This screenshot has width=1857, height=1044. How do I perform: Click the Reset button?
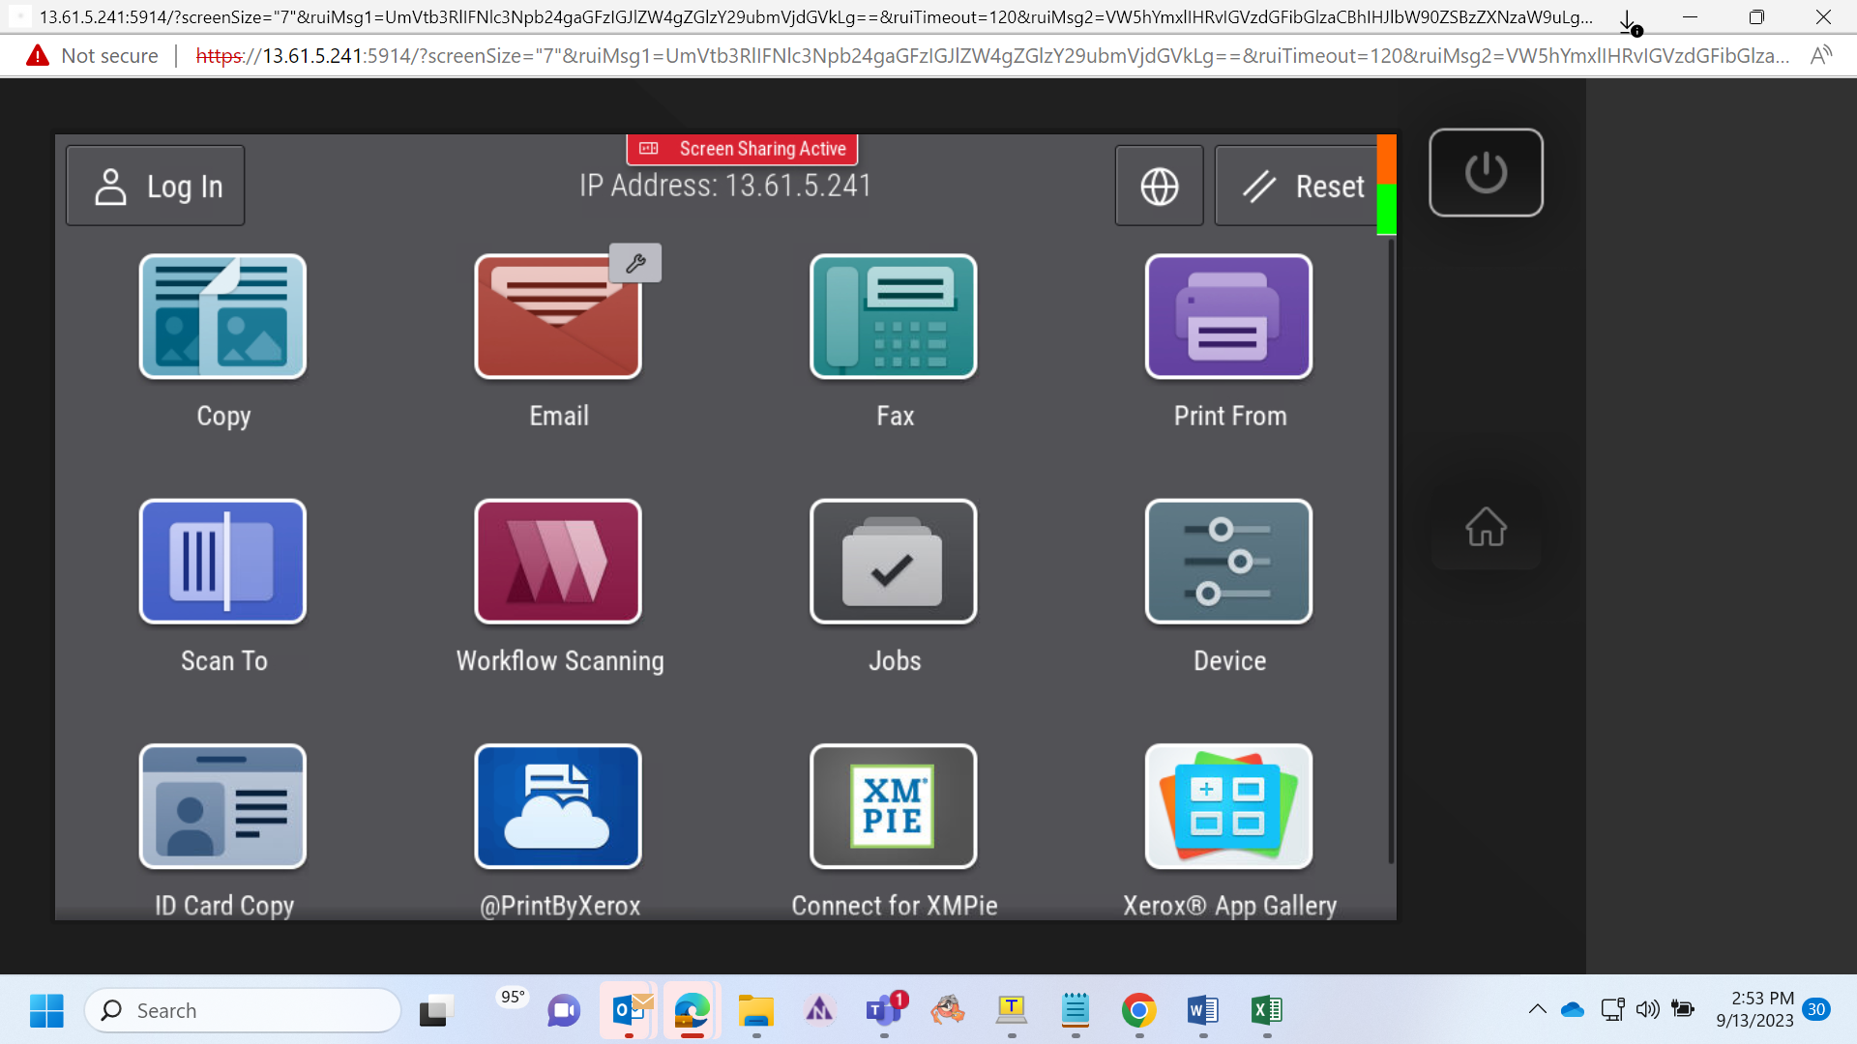[1296, 186]
